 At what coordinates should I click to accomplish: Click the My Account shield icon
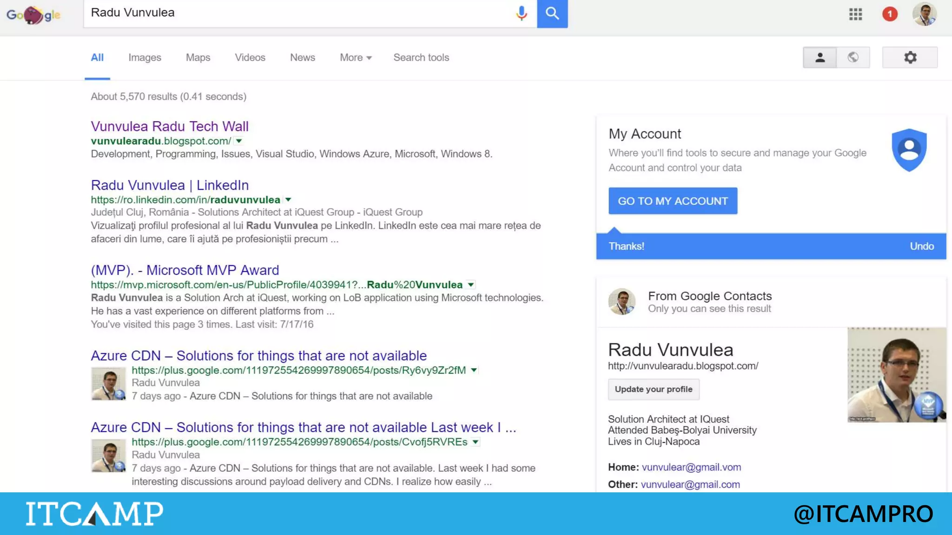pos(909,150)
